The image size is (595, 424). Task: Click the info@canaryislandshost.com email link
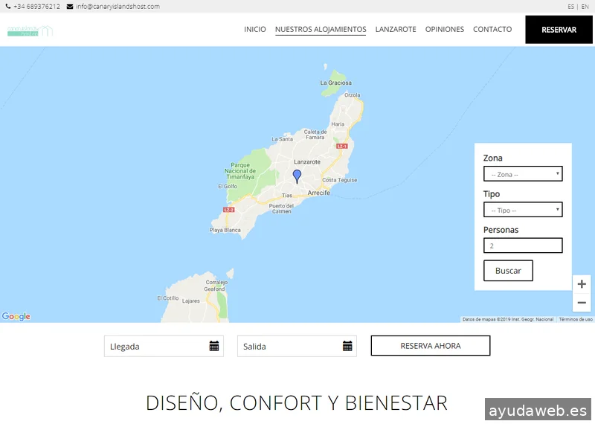(118, 7)
